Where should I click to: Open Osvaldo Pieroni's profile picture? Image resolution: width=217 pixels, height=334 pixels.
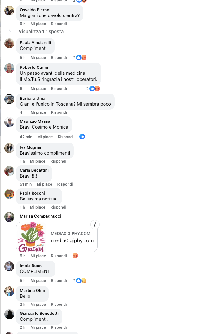pyautogui.click(x=9, y=11)
